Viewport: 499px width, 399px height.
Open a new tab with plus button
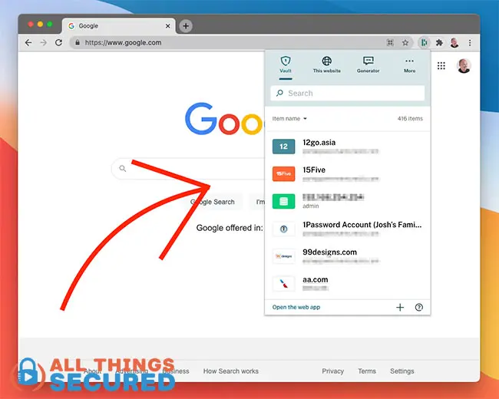(186, 26)
